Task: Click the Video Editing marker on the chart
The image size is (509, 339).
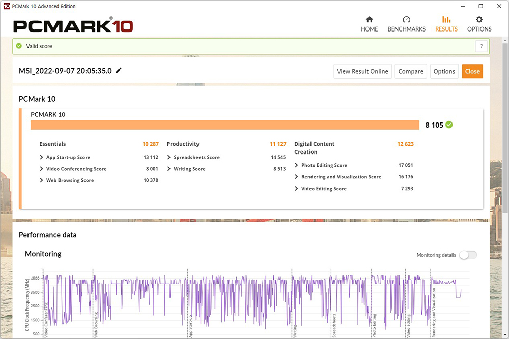Action: pyautogui.click(x=408, y=326)
